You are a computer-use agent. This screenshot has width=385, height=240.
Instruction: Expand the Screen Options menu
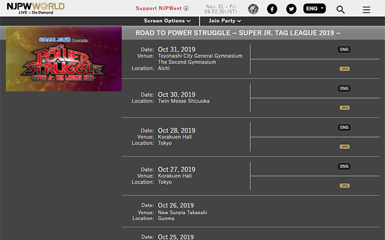(x=167, y=21)
